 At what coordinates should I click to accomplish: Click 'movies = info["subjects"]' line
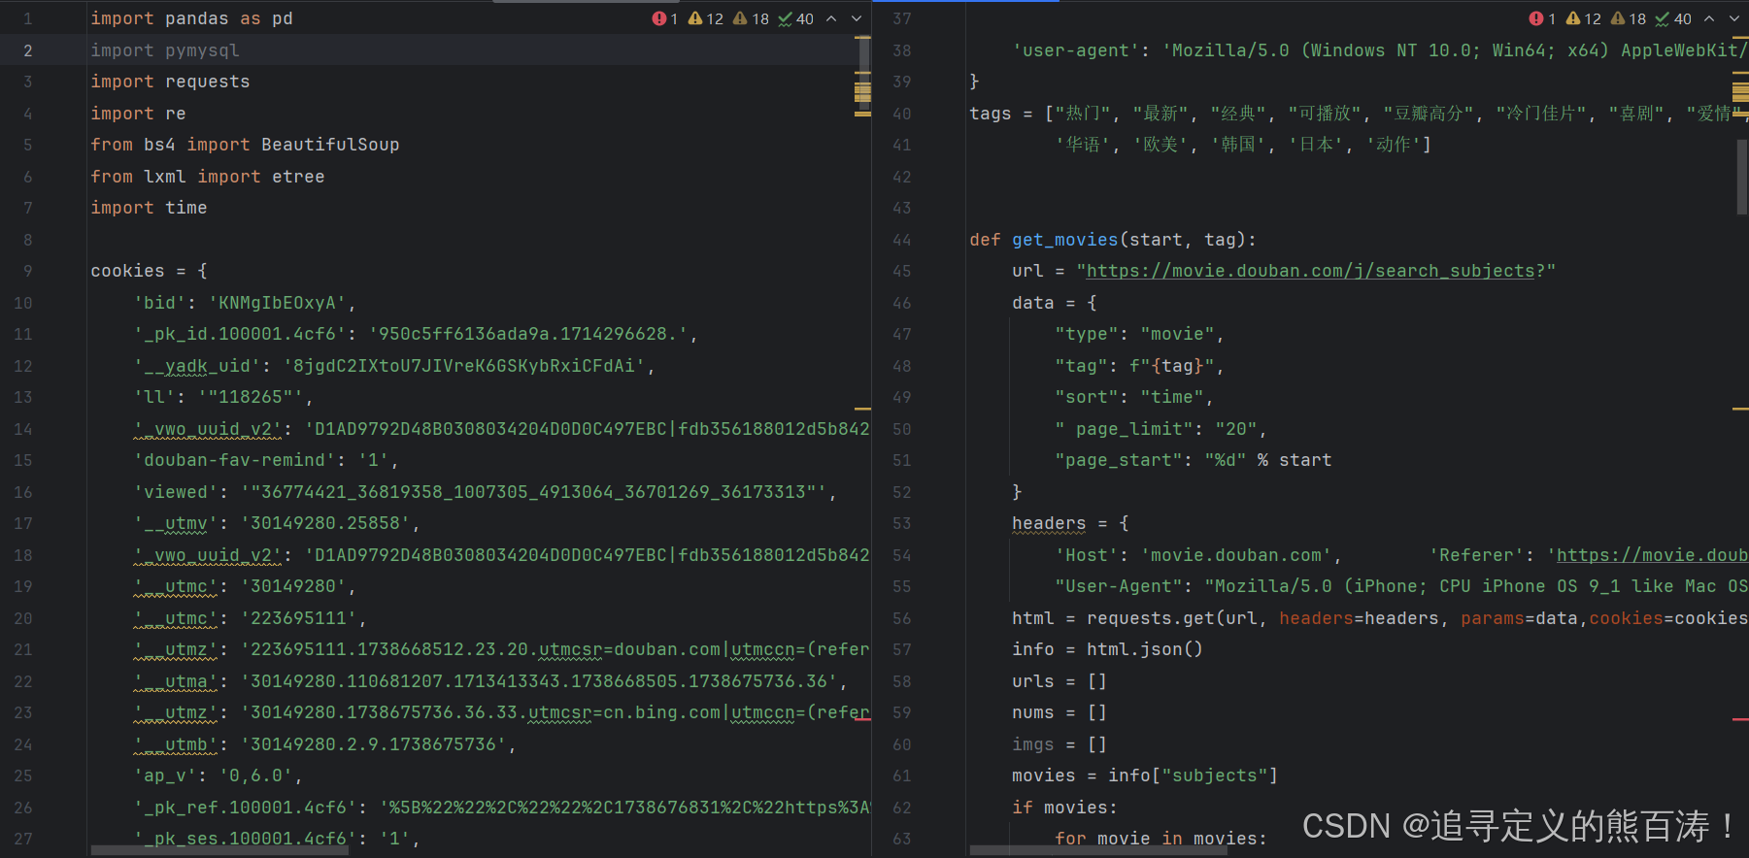[1145, 775]
